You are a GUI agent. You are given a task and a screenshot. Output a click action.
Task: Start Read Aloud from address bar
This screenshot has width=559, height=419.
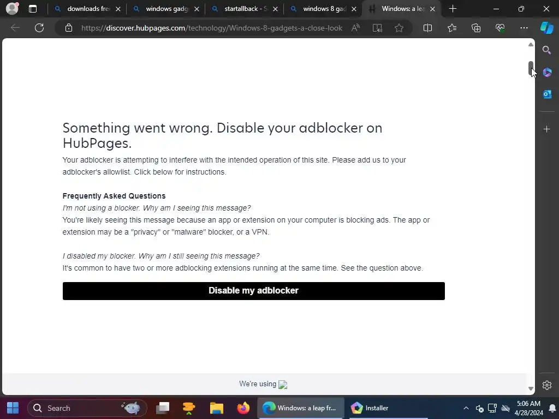[355, 28]
